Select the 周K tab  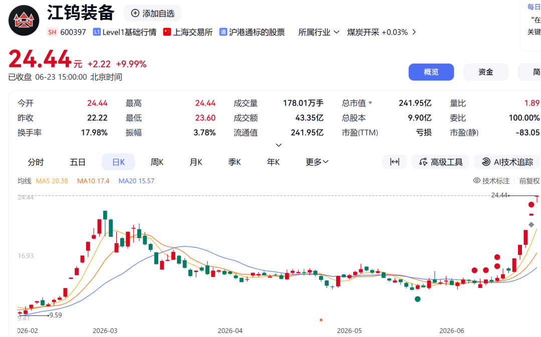157,162
